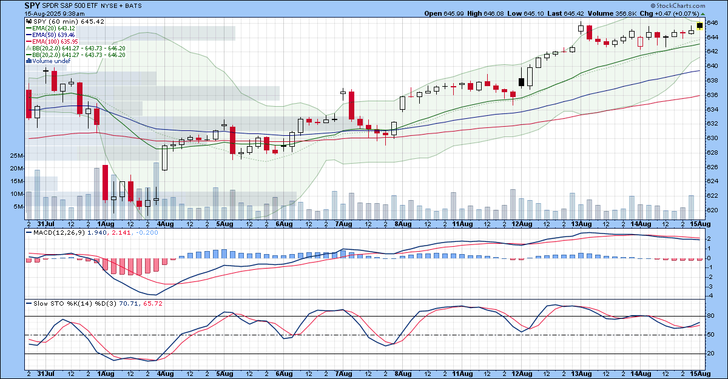Click the 630 price axis label
The height and width of the screenshot is (379, 728).
[x=712, y=138]
